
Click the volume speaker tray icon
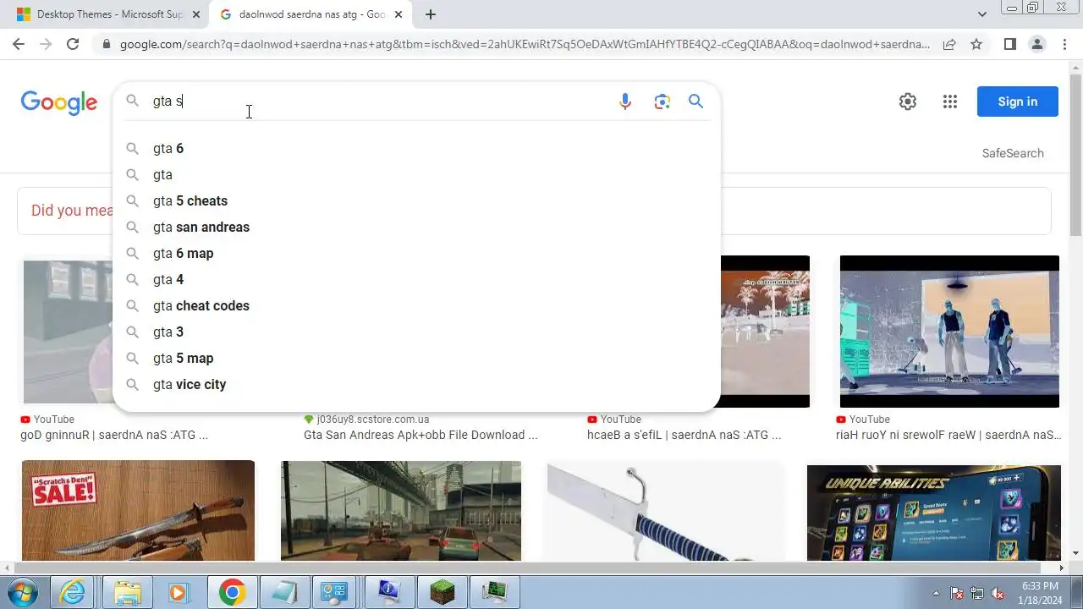point(998,593)
